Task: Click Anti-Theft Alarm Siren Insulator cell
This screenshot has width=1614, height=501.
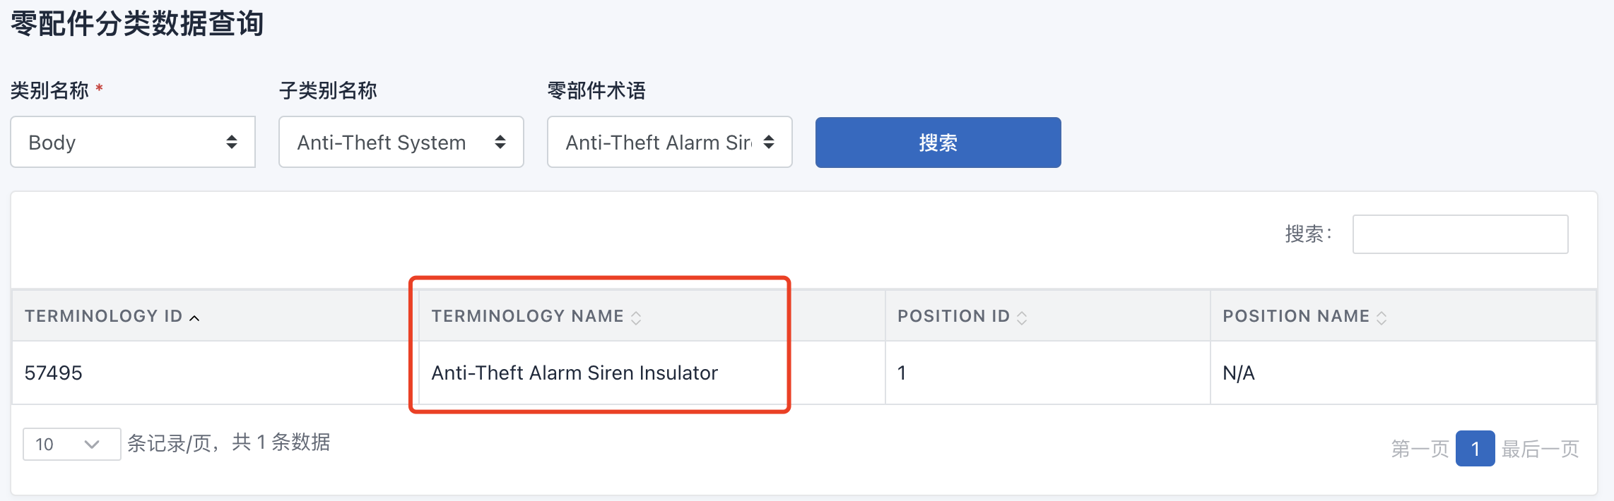Action: click(575, 373)
